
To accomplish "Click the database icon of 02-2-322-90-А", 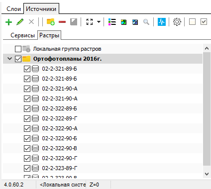I will (35, 128).
